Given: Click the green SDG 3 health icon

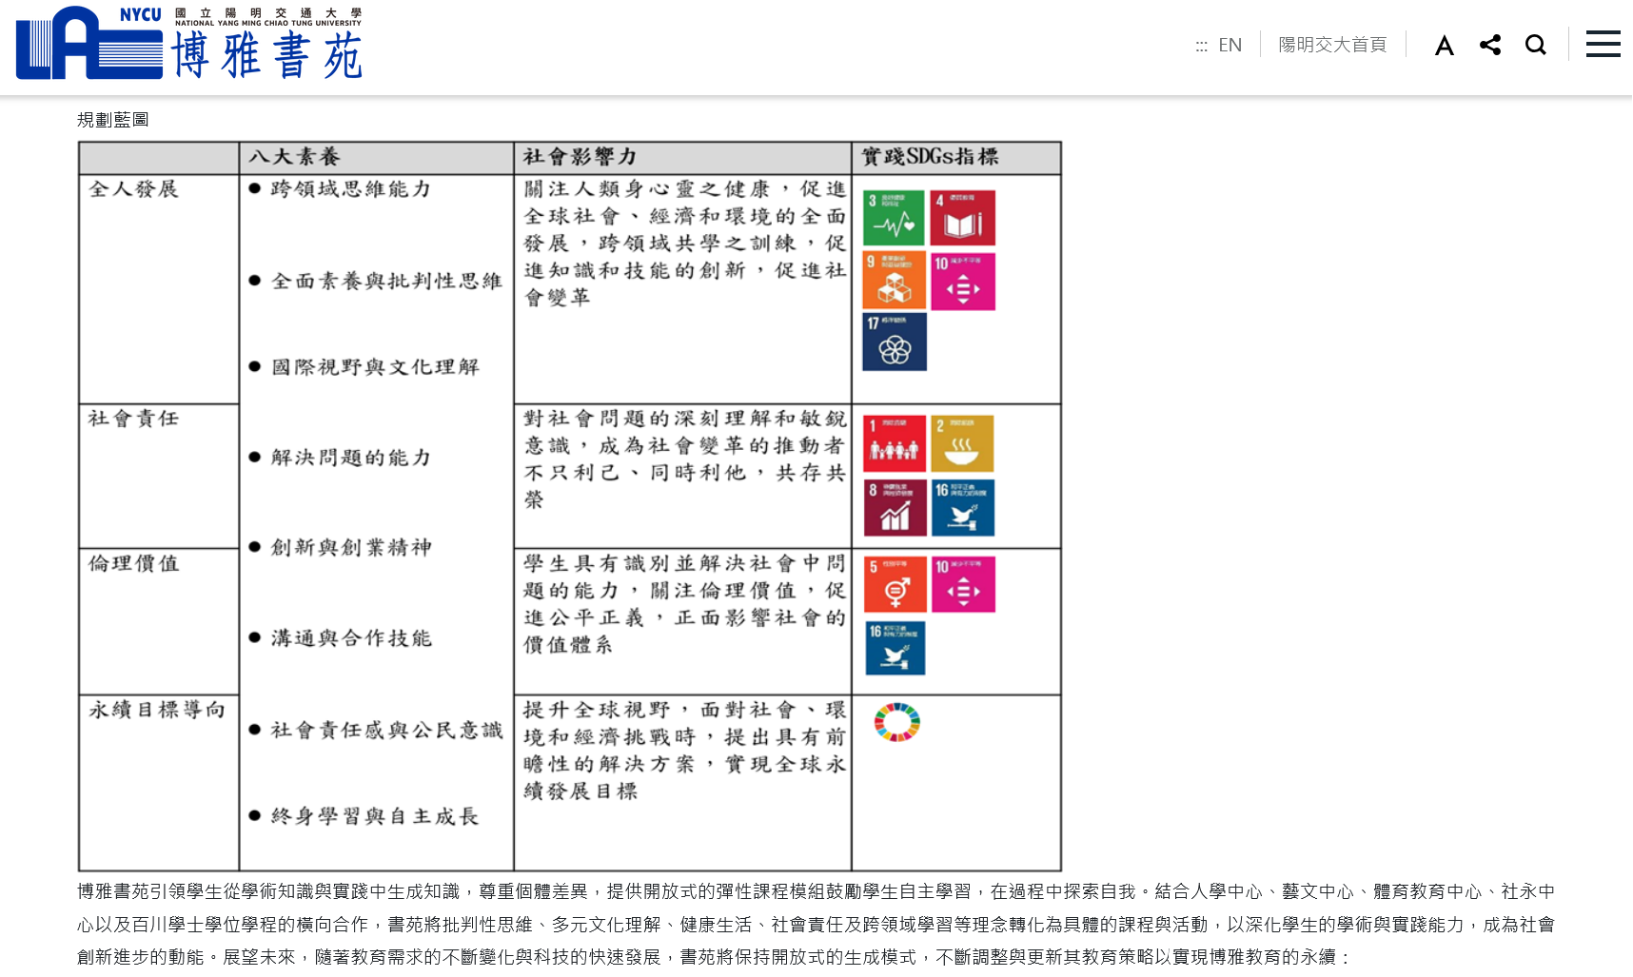Looking at the screenshot, I should 894,218.
